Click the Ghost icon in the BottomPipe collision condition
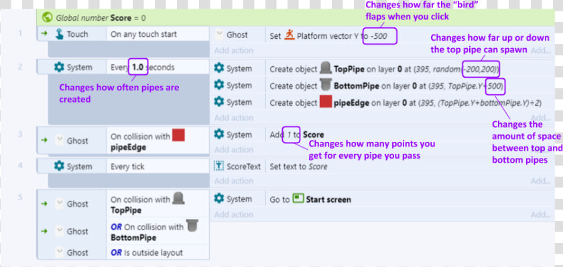Viewport: 563px width, 267px height. [x=59, y=231]
